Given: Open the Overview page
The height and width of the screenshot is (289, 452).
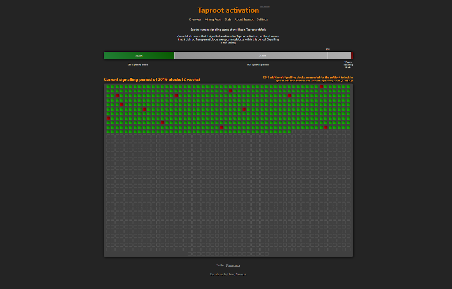Looking at the screenshot, I should point(195,19).
